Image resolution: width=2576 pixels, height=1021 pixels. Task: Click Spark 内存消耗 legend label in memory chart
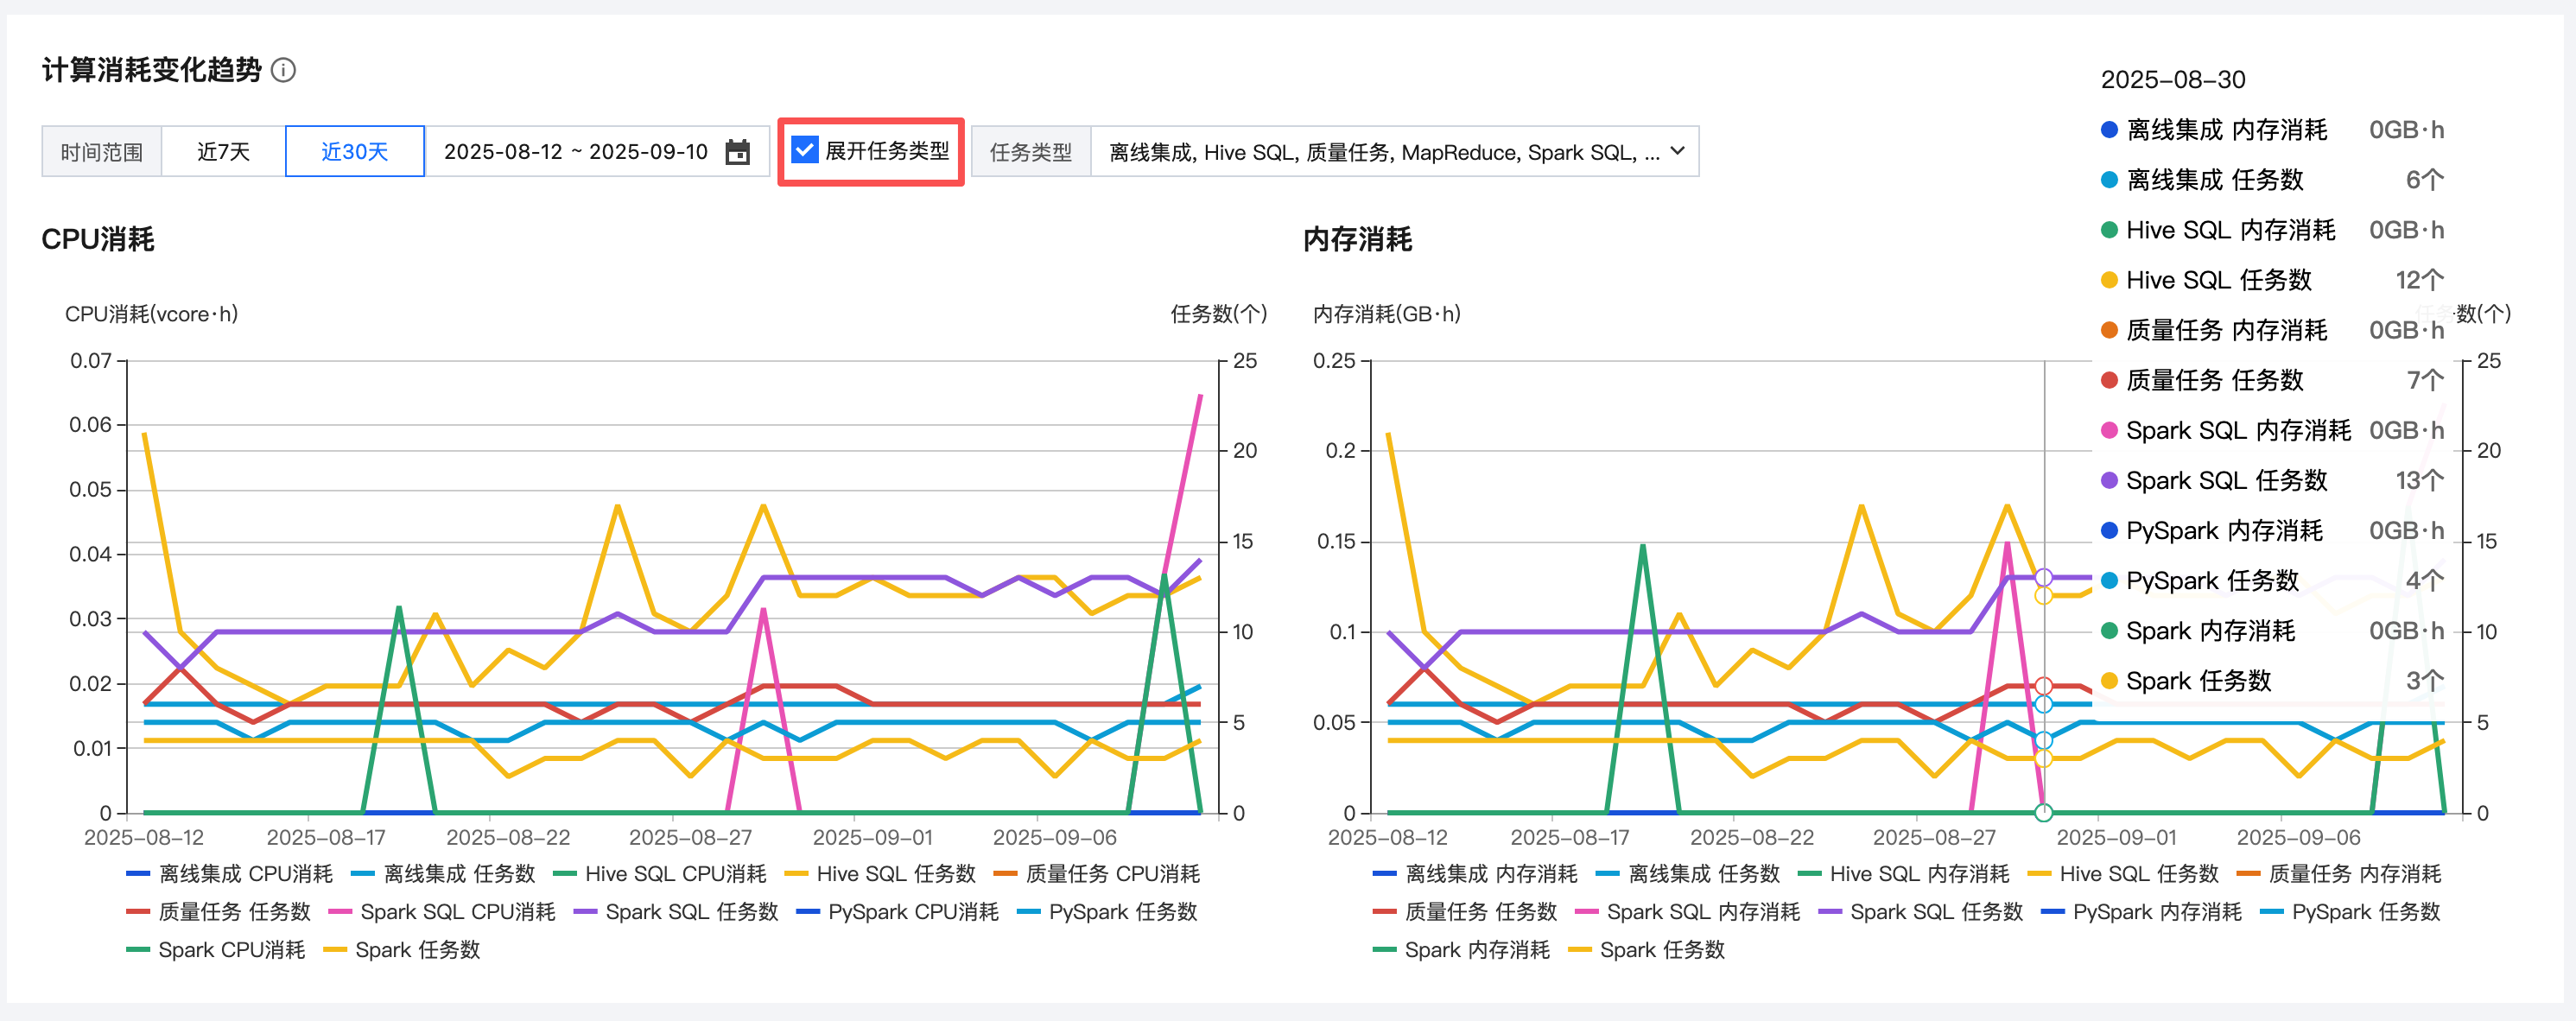tap(1476, 950)
